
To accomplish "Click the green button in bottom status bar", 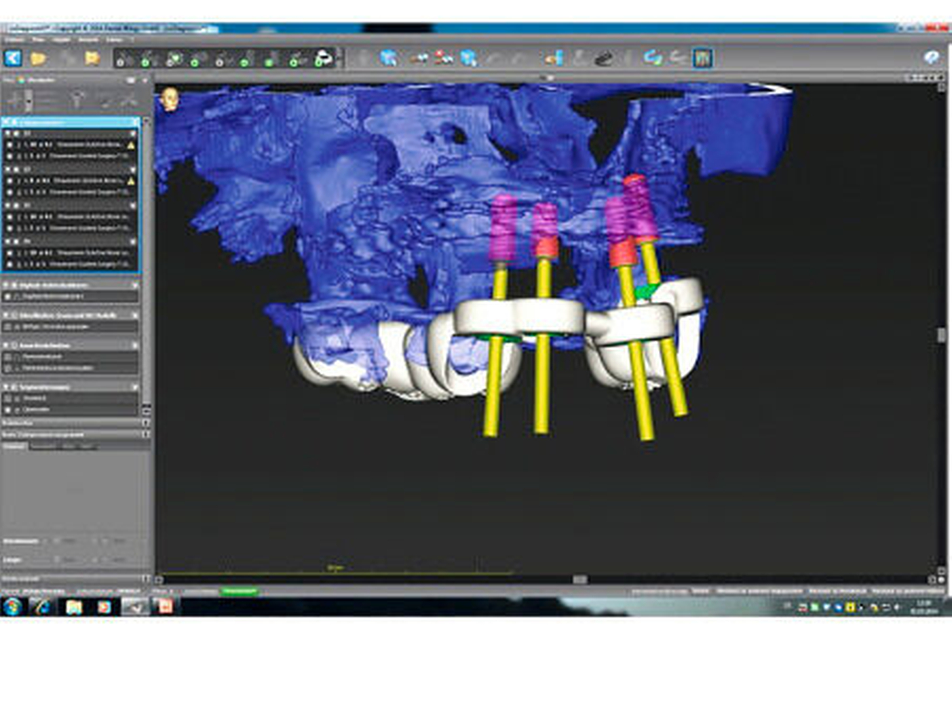I will [x=240, y=591].
